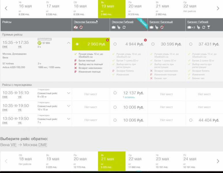Expand the 13:50–19:50 connecting flight details
Viewport: 223px width, 173px height.
(x=68, y=119)
